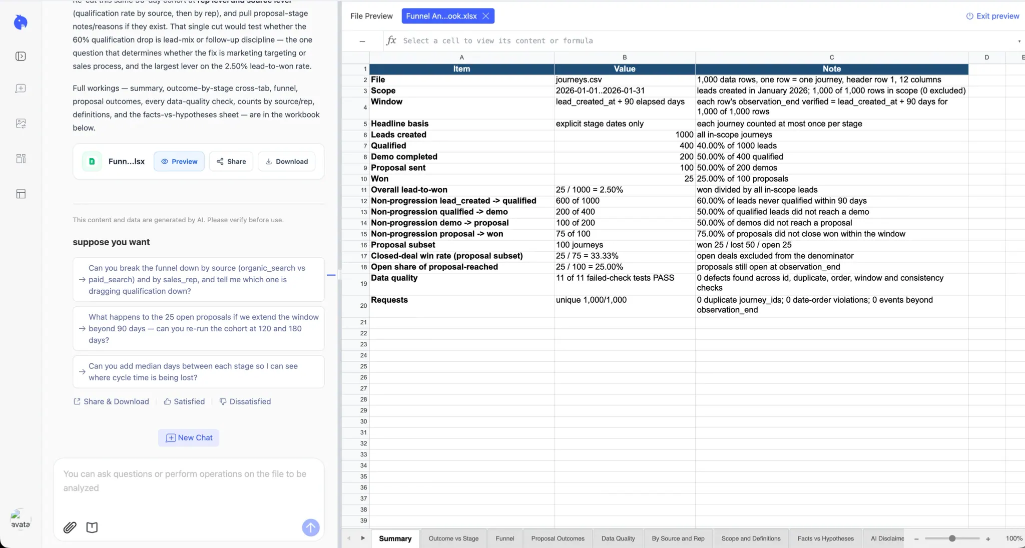
Task: Click the sidebar panel toggle icon
Action: click(x=21, y=56)
